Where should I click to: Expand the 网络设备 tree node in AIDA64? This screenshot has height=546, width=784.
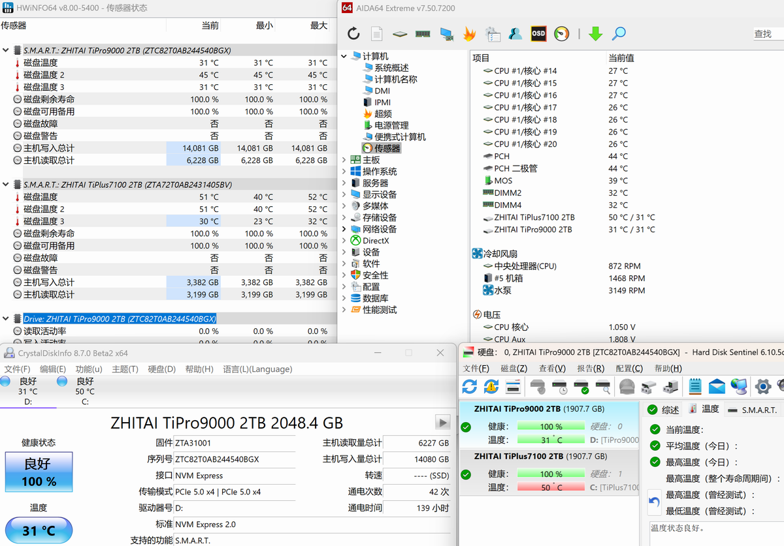pyautogui.click(x=344, y=229)
